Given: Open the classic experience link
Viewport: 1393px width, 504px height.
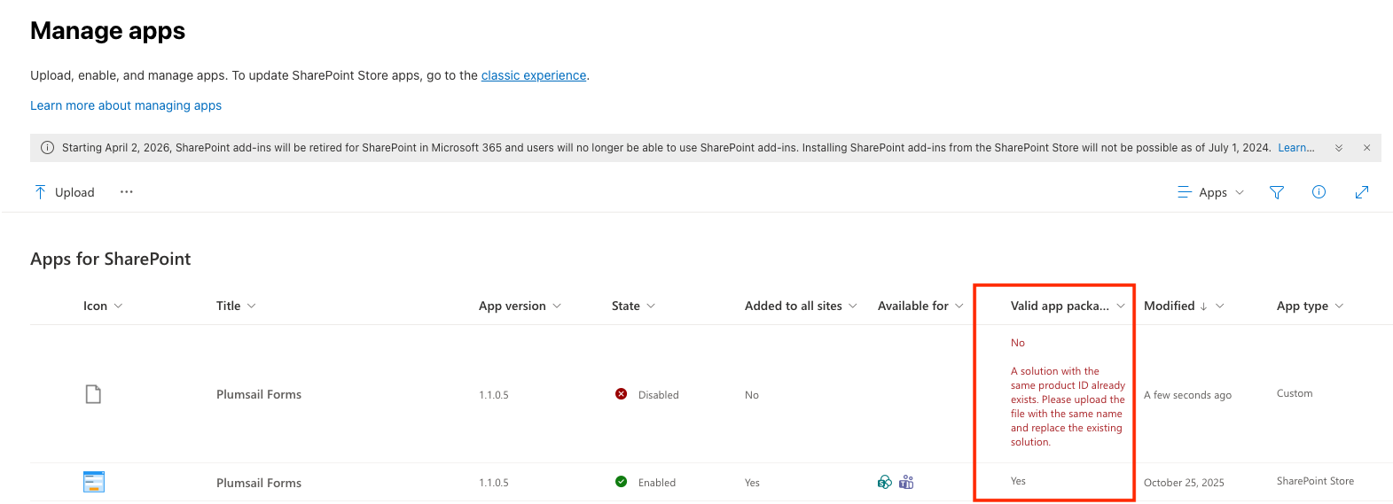Looking at the screenshot, I should (533, 75).
